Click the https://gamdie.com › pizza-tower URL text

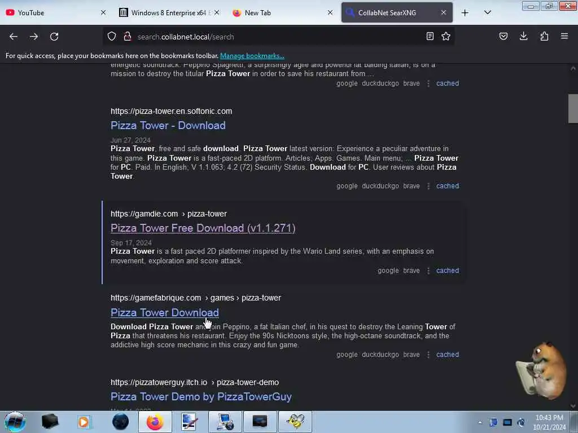(x=169, y=214)
